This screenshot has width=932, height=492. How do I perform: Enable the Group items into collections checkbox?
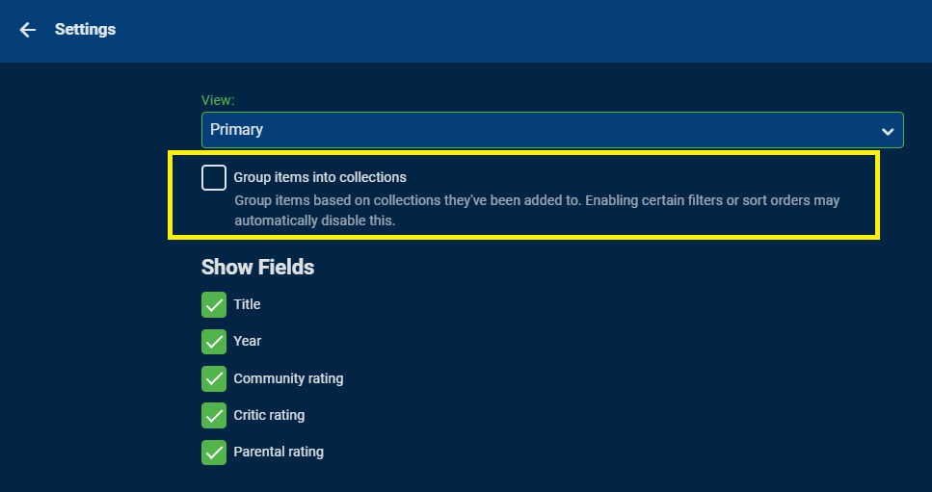(214, 178)
